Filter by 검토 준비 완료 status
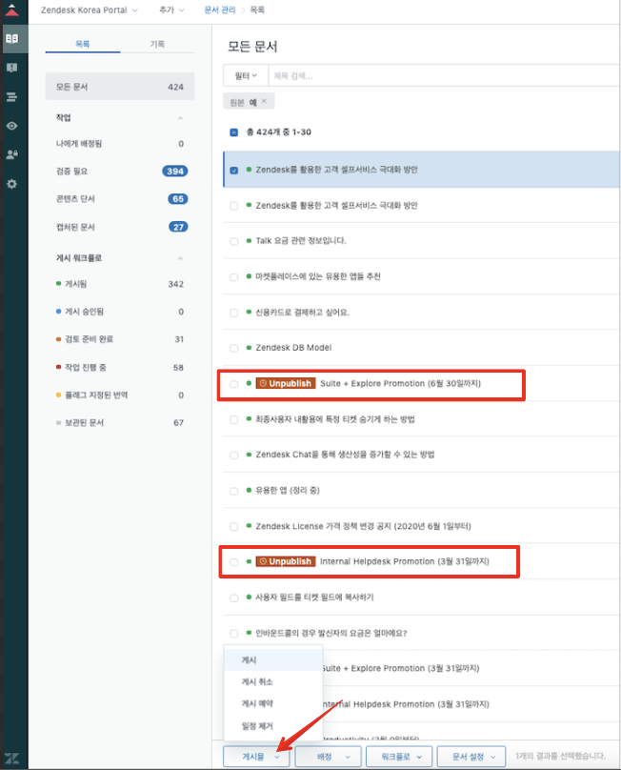Image resolution: width=621 pixels, height=770 pixels. point(120,339)
